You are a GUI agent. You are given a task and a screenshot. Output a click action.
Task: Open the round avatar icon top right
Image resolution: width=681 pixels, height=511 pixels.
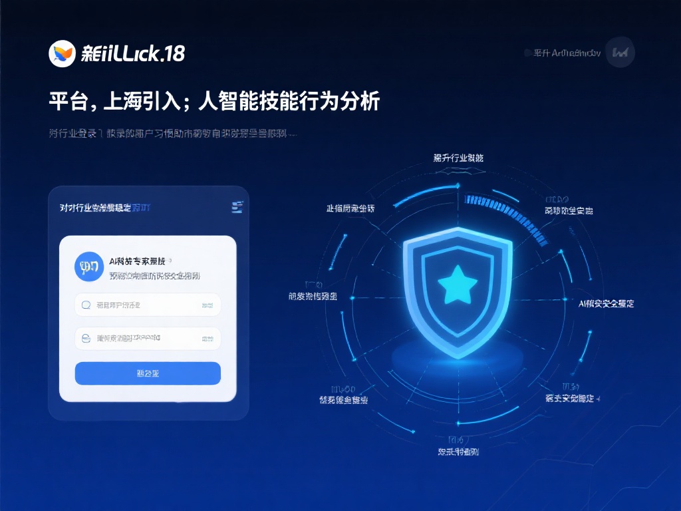coord(620,52)
